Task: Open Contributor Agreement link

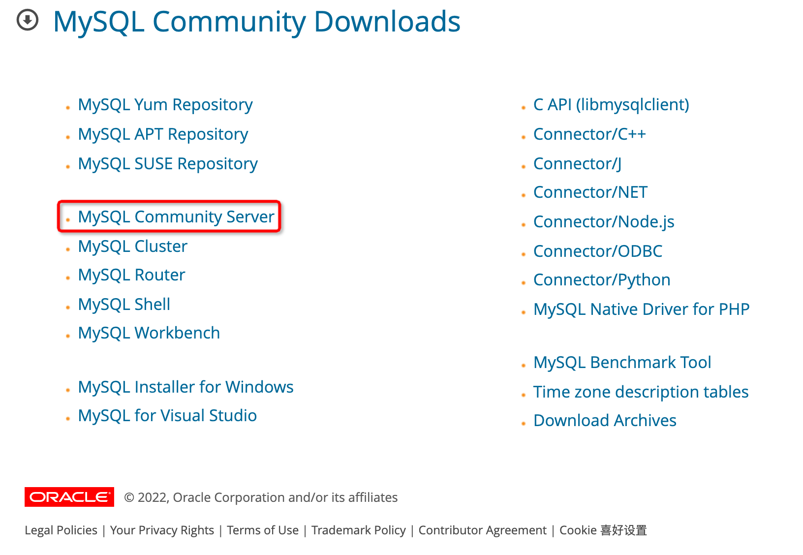Action: click(483, 530)
